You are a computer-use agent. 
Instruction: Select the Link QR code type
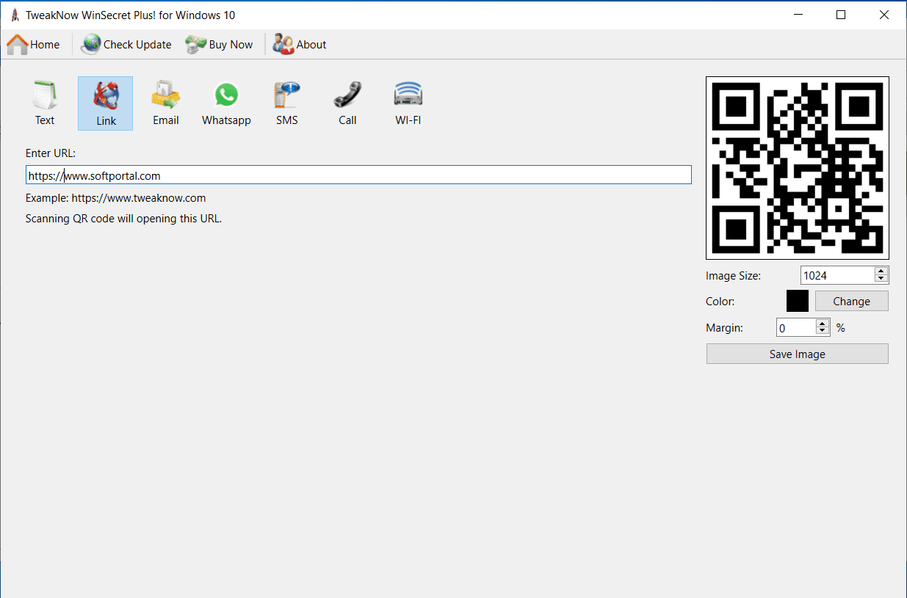point(106,103)
